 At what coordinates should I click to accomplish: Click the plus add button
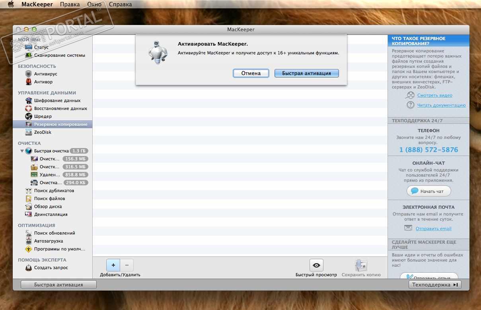113,265
